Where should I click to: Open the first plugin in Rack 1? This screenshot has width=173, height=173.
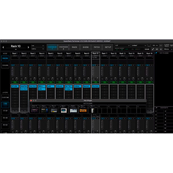coord(15,86)
